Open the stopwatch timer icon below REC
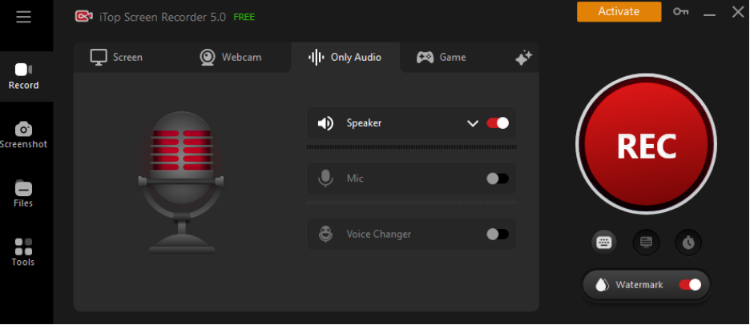 point(688,243)
